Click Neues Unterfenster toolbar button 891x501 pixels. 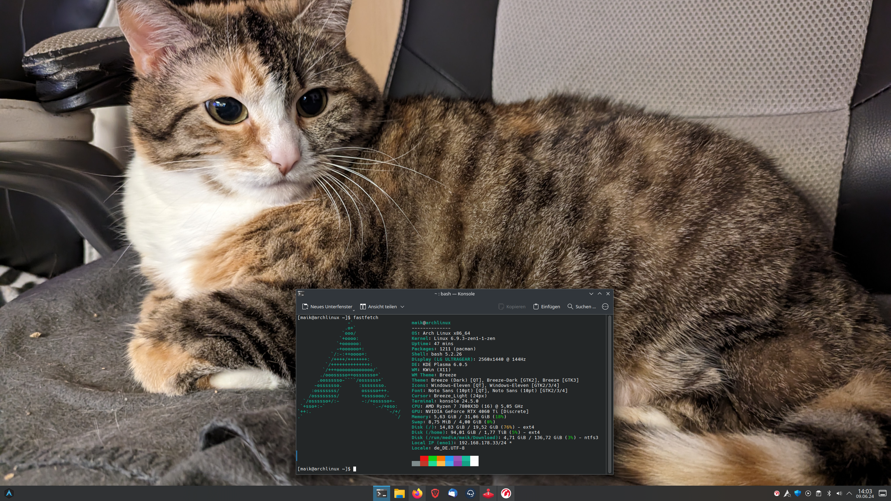coord(327,307)
